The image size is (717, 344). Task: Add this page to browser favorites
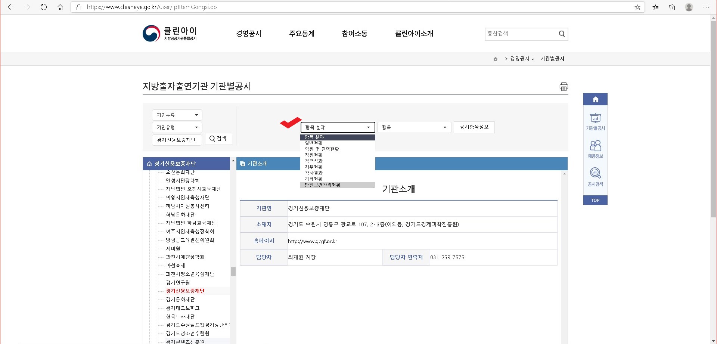point(637,7)
